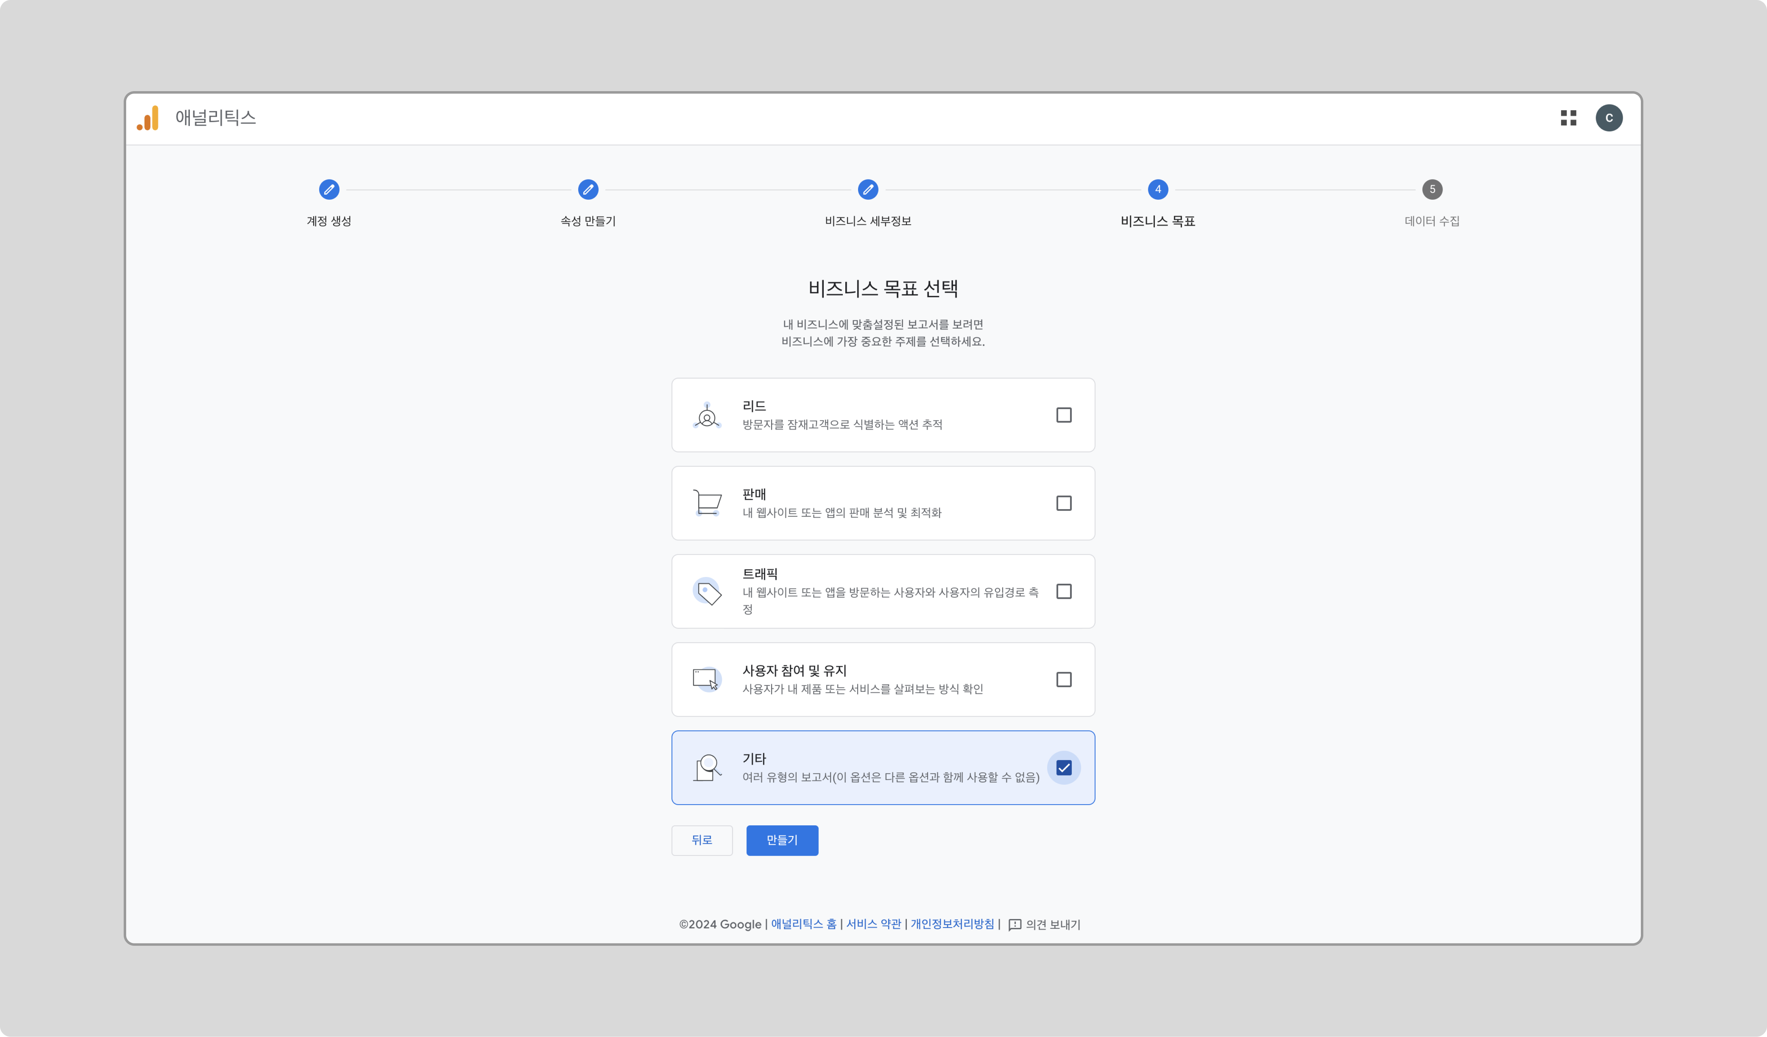
Task: Click the 내 웹사이트 또는 앱의 판매 분석 및 최적화 text
Action: [842, 513]
